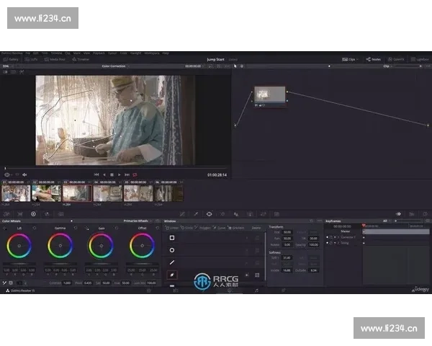
Task: Open Primaries Wheels mode dropdown
Action: click(137, 221)
